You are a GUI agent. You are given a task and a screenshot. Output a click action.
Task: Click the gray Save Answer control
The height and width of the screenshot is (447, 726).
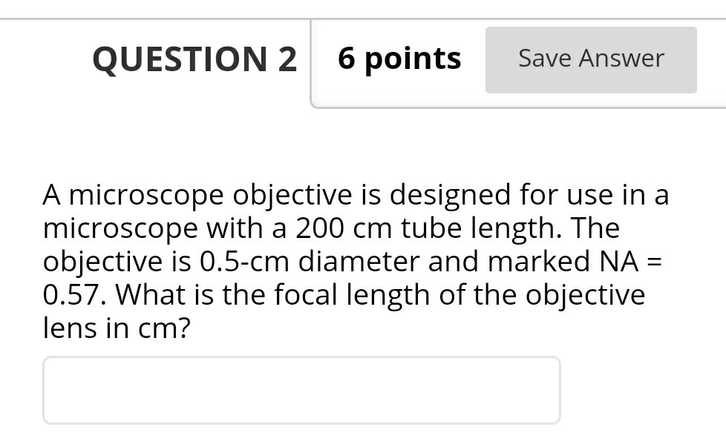click(x=590, y=59)
